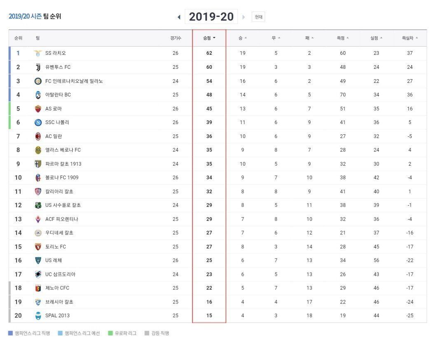Open the 2019-20 season selector
431x338 pixels.
click(x=211, y=17)
